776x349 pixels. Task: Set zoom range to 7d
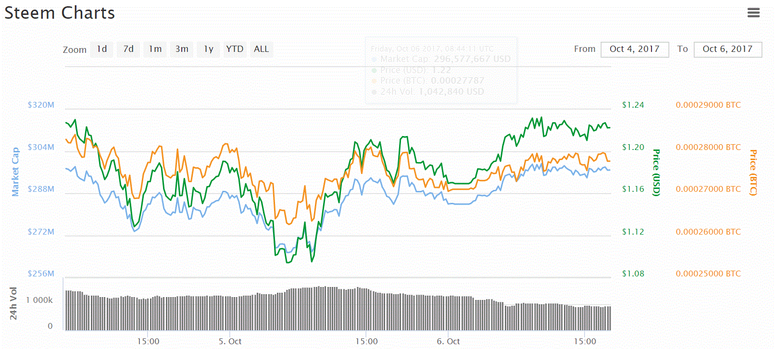pos(128,49)
